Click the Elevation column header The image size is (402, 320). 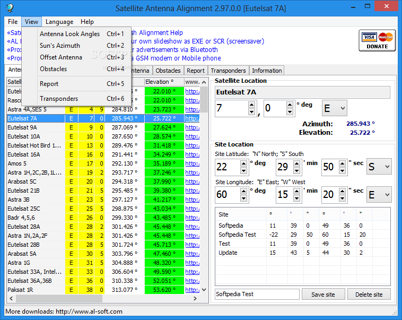(x=164, y=82)
